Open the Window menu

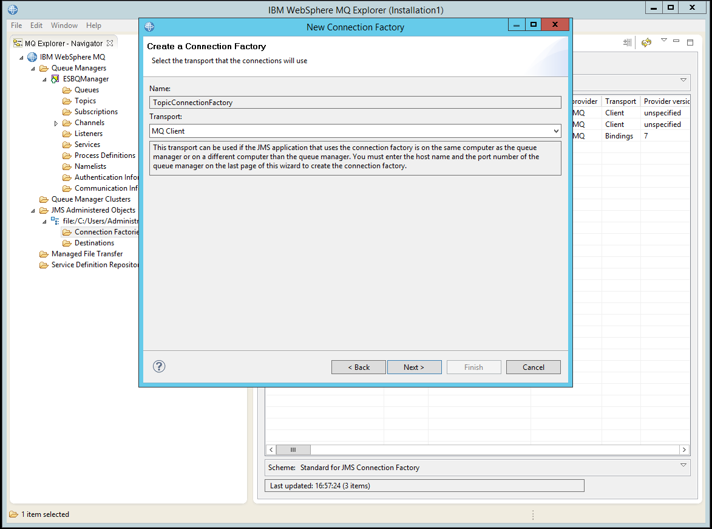coord(64,26)
